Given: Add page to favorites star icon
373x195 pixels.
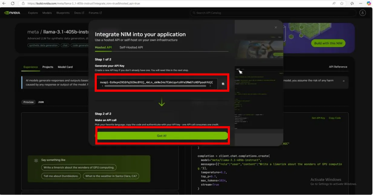Looking at the screenshot, I should click(x=342, y=3).
